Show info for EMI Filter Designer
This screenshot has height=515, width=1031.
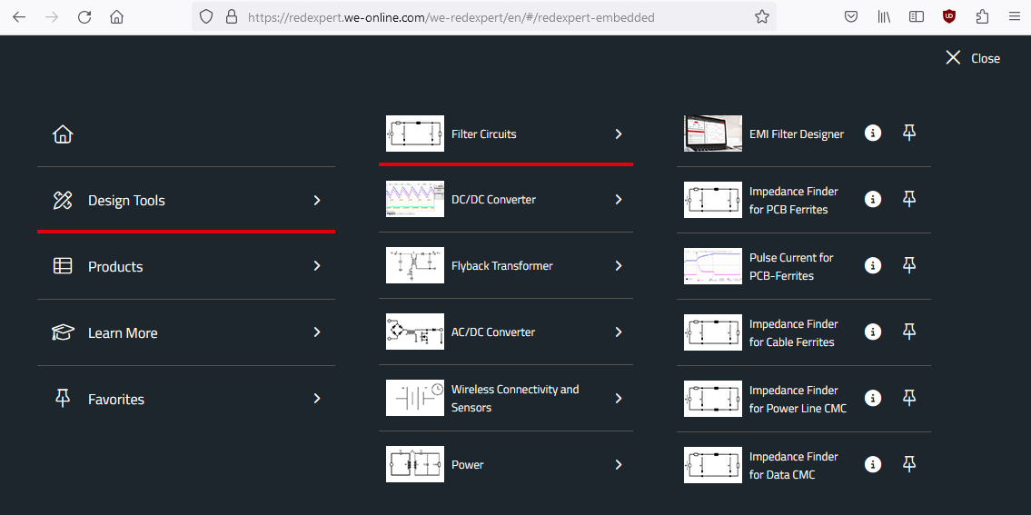tap(873, 133)
